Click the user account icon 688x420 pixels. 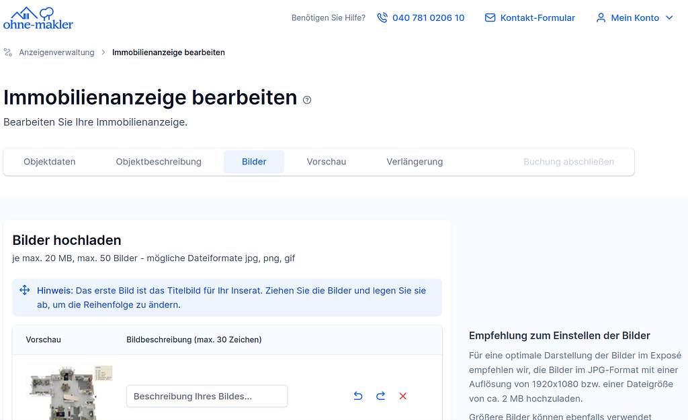[601, 18]
